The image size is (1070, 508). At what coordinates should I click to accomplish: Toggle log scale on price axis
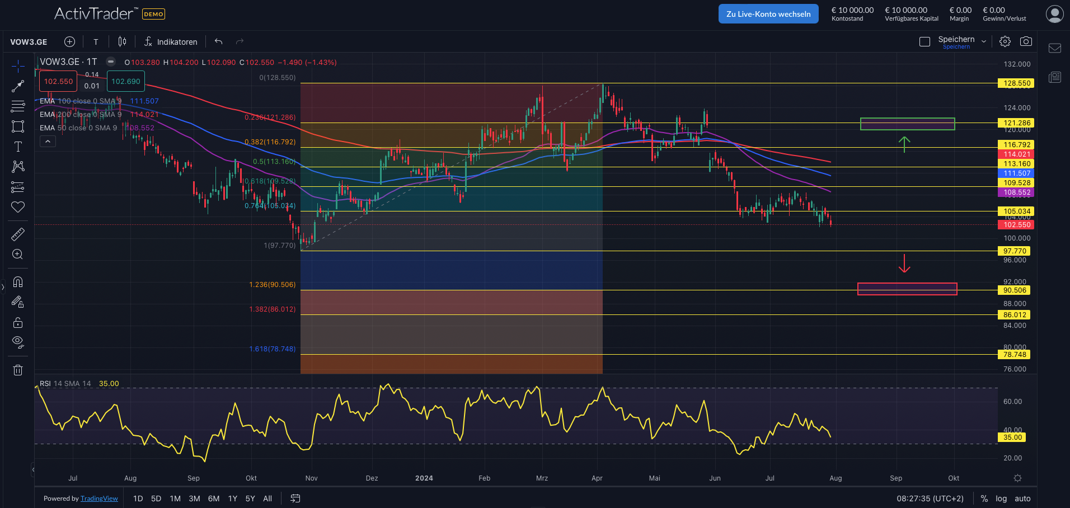coord(1001,498)
